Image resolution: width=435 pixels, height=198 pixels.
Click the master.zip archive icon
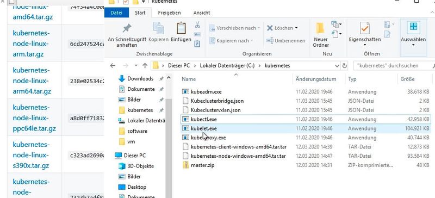(x=185, y=165)
